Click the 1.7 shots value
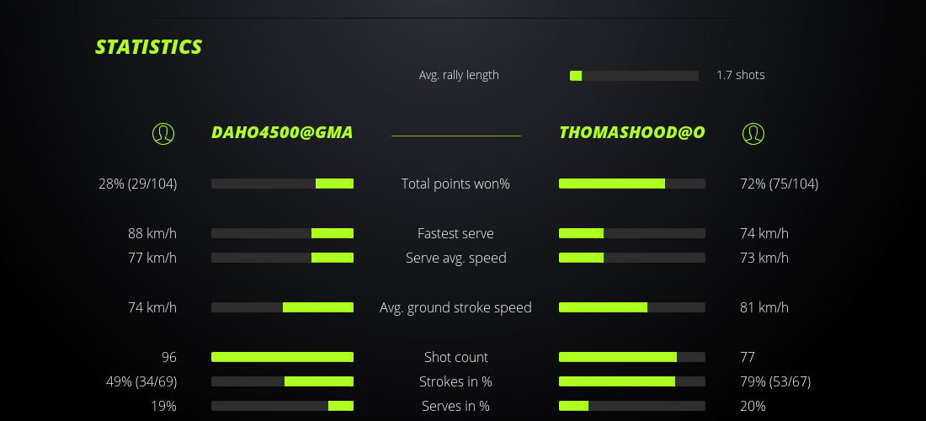Image resolution: width=926 pixels, height=421 pixels. tap(741, 75)
